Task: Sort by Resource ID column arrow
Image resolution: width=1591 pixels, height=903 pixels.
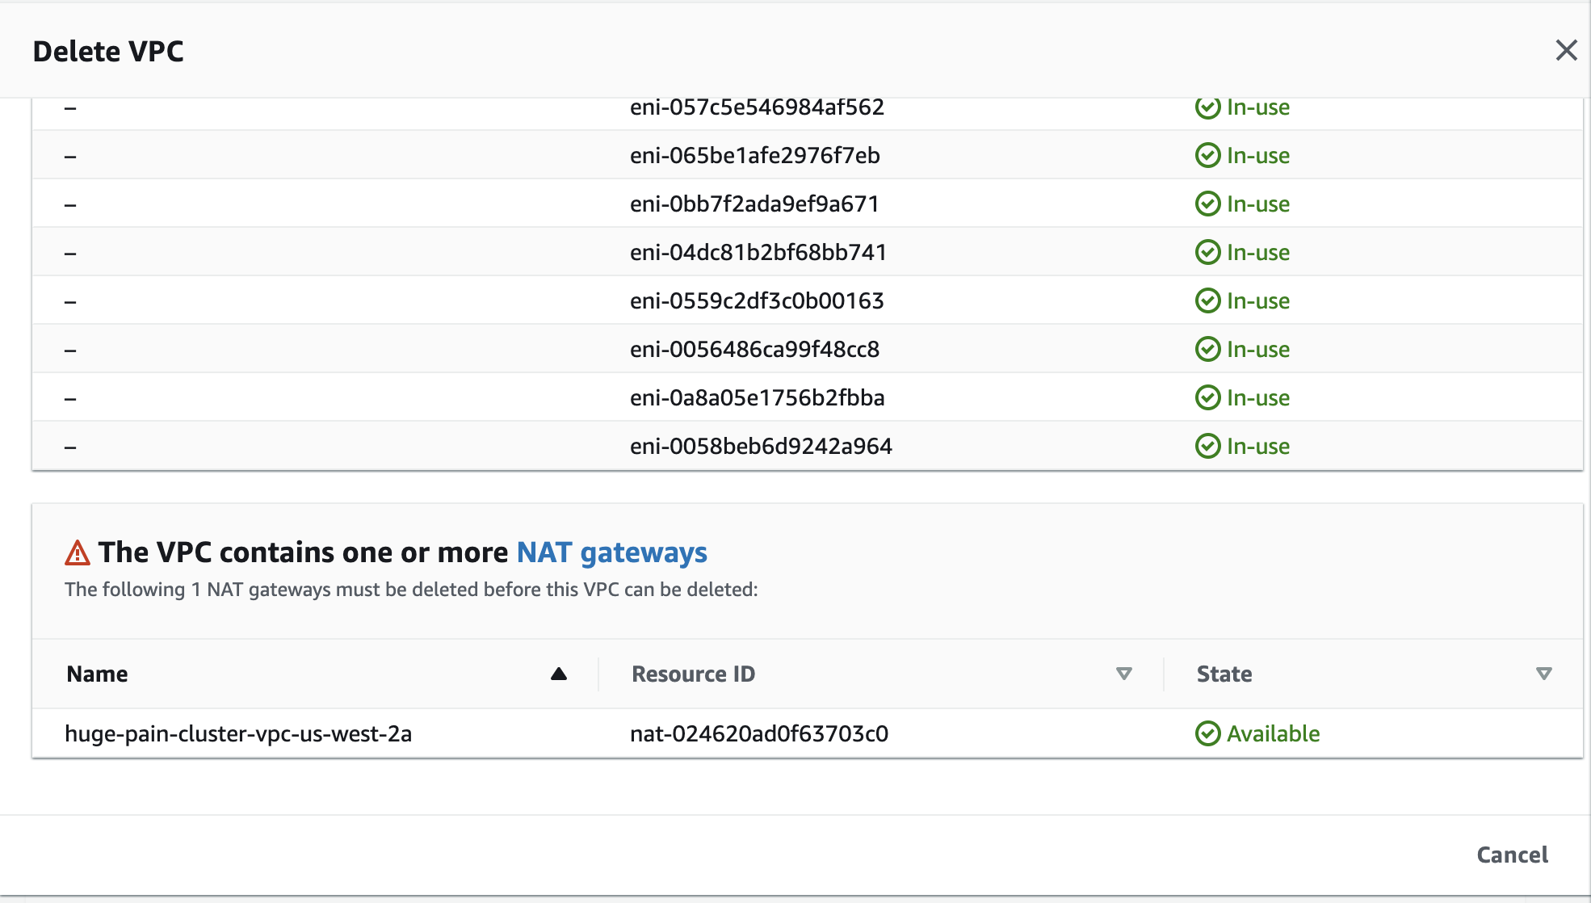Action: pyautogui.click(x=1123, y=674)
